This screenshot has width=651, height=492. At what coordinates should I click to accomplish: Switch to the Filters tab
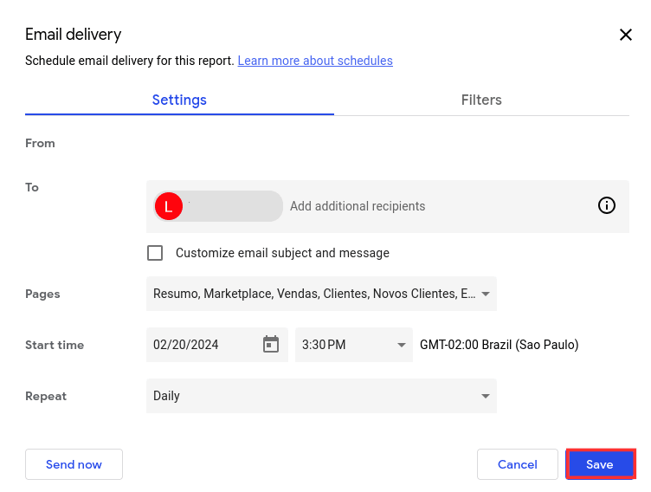[x=481, y=100]
